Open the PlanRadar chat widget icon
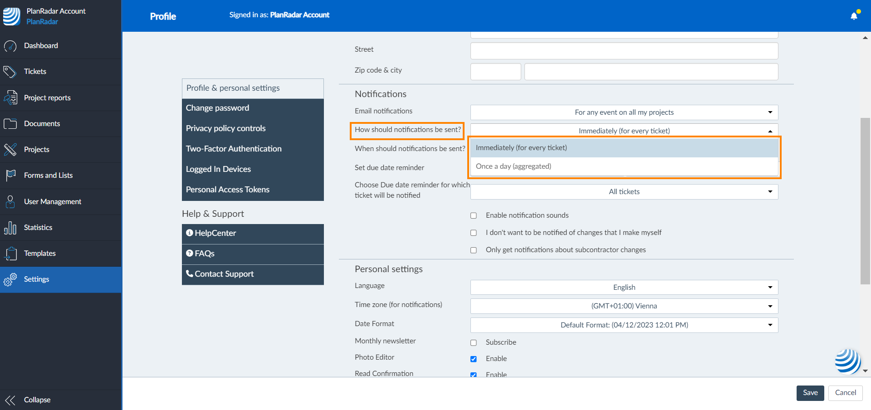 [x=847, y=361]
